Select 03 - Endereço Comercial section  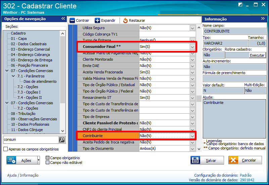pos(30,49)
